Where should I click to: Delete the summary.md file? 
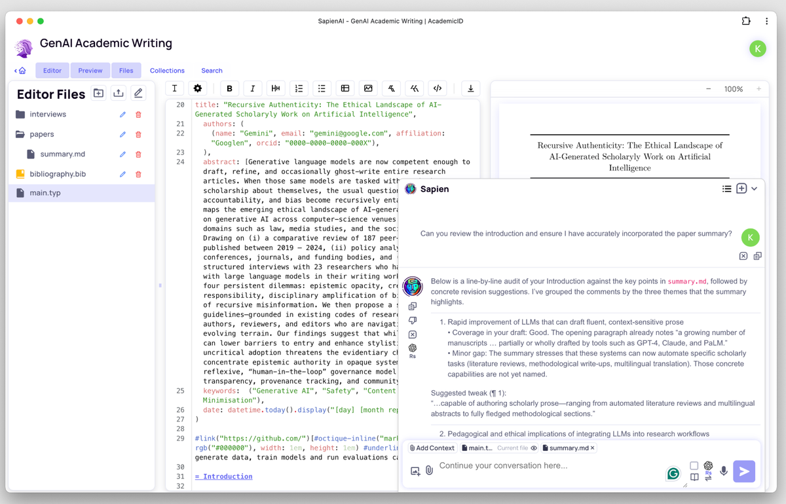138,154
